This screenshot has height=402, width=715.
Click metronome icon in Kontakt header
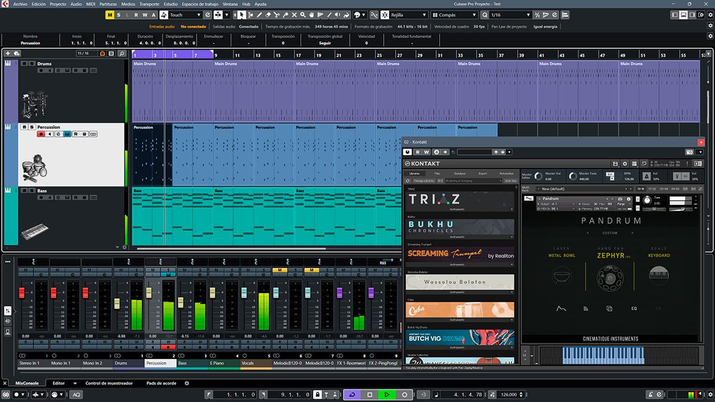646,177
